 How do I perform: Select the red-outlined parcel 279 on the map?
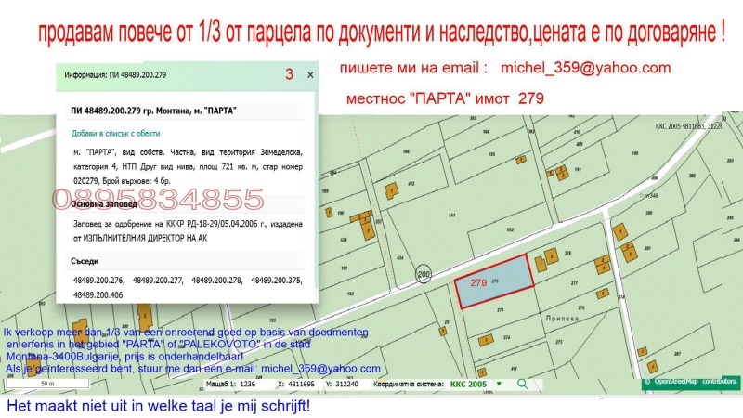(495, 281)
